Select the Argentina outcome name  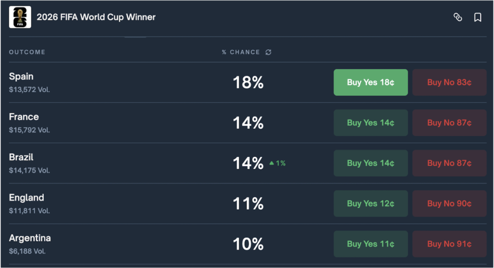30,238
